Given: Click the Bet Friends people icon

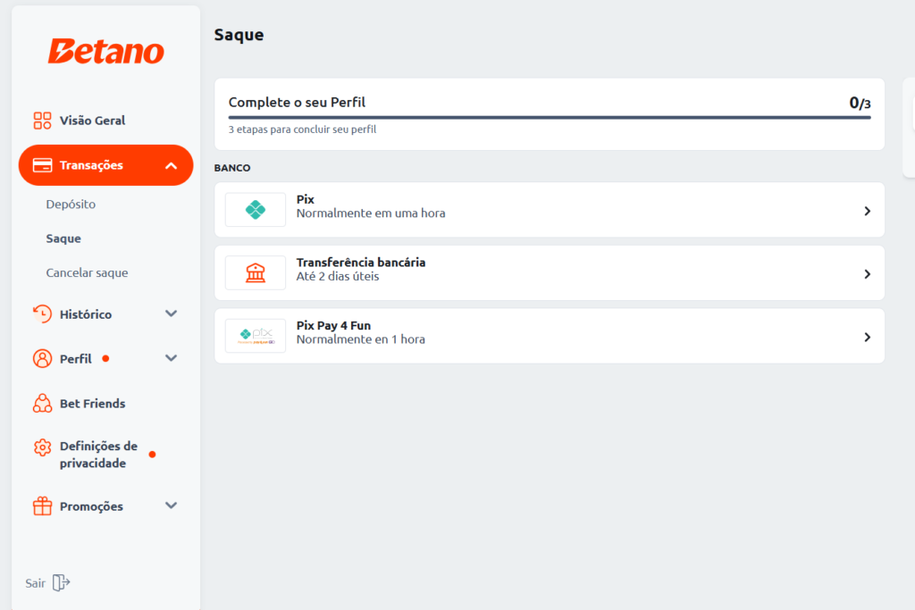Looking at the screenshot, I should coord(42,404).
